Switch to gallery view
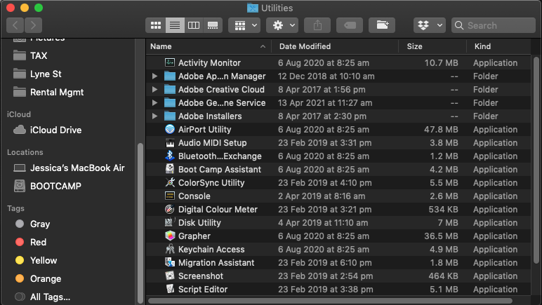Image resolution: width=542 pixels, height=305 pixels. coord(213,25)
